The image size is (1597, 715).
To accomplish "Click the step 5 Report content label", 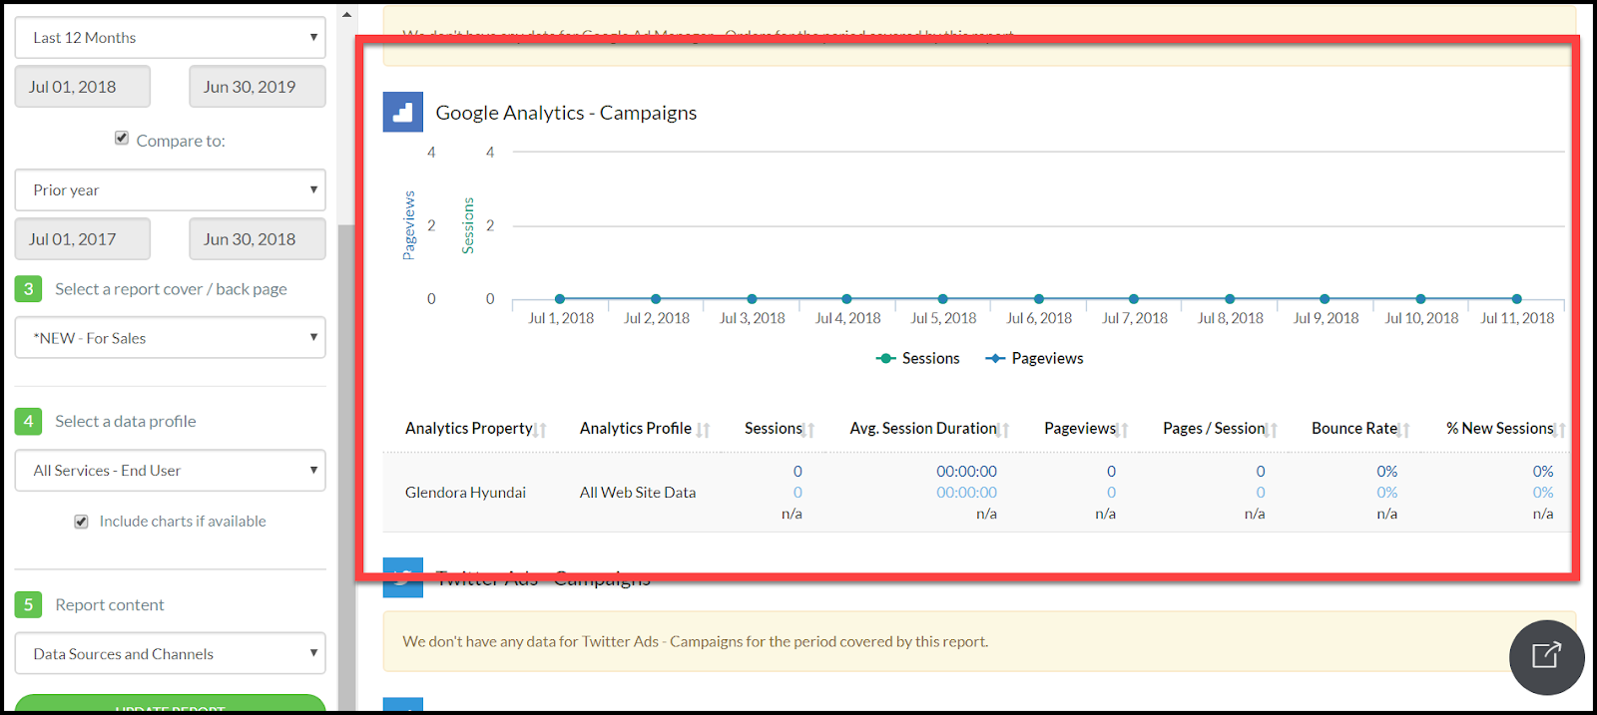I will [110, 605].
